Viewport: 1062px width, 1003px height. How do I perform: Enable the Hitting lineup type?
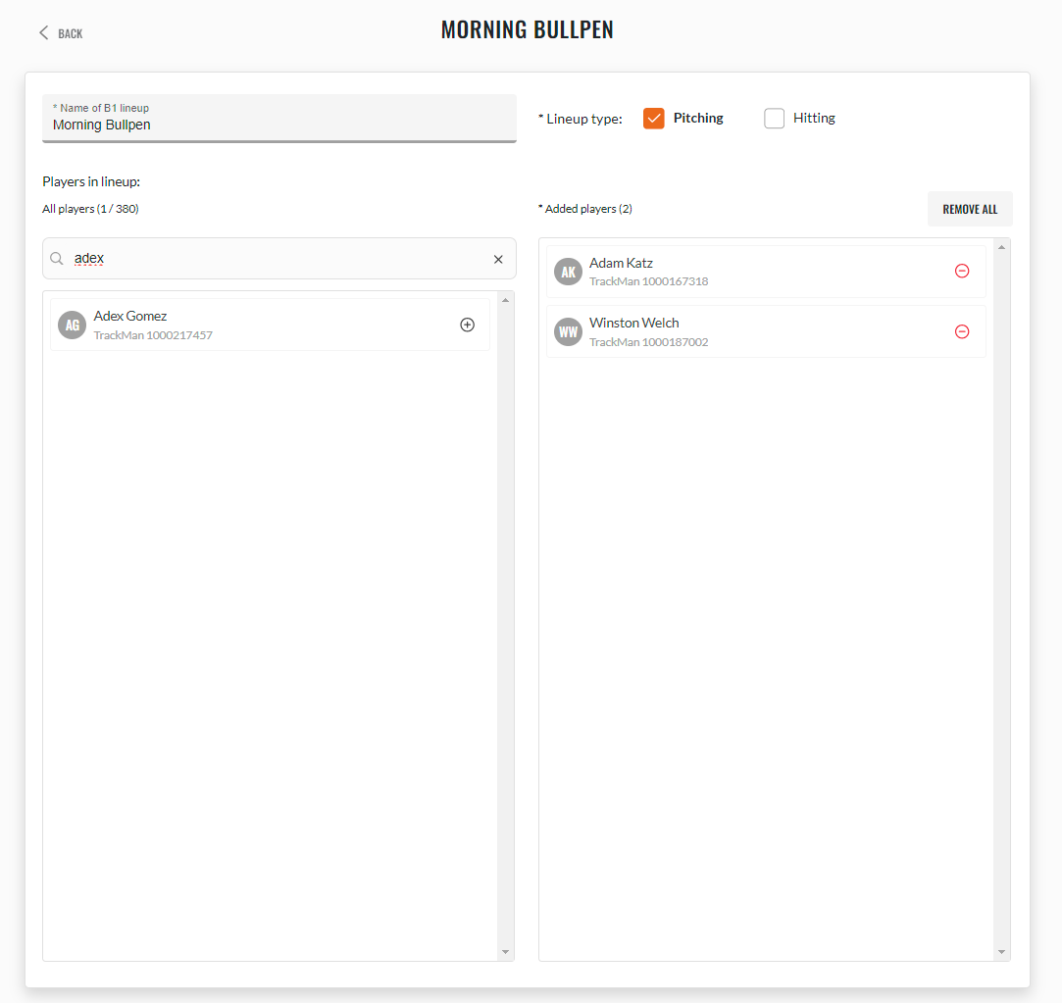[774, 118]
